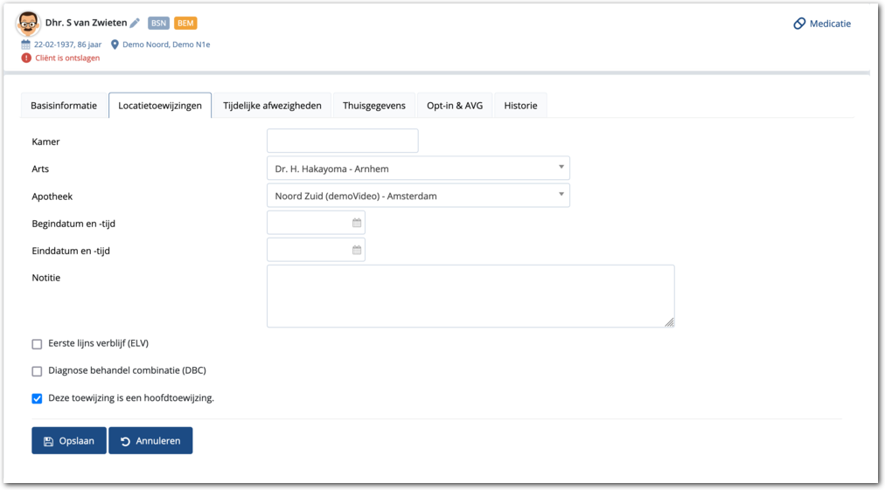Open calendar picker for Begindatum en -tijd
The width and height of the screenshot is (885, 490).
pyautogui.click(x=357, y=224)
